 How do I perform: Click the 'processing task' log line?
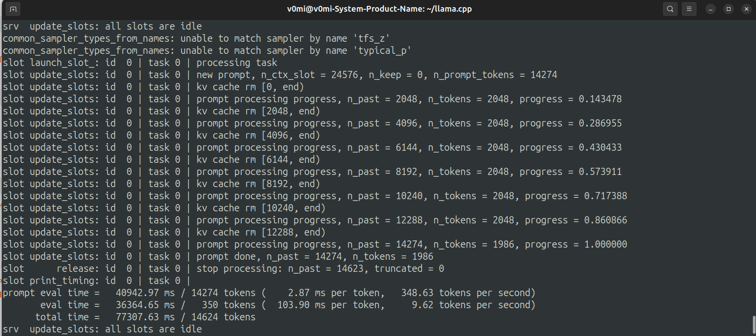click(x=236, y=63)
